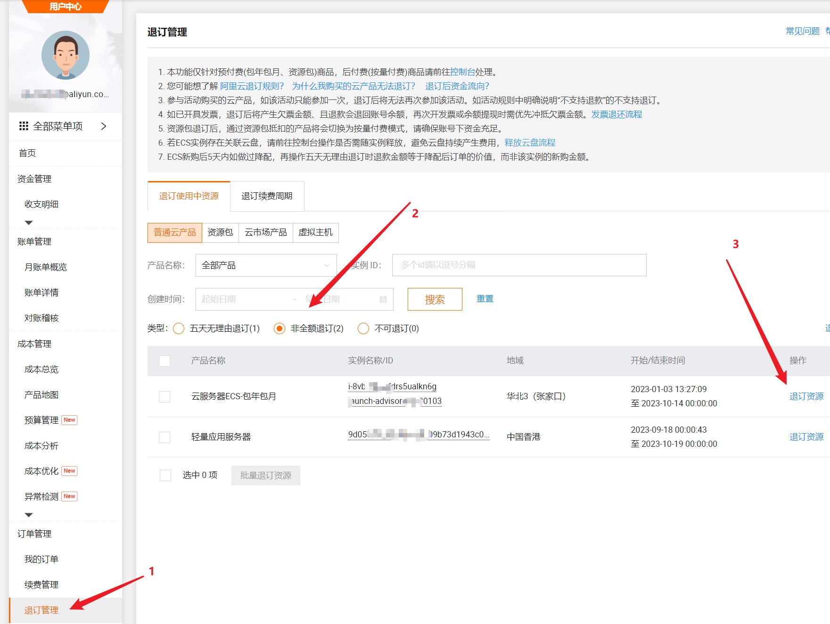The image size is (830, 624).
Task: Click the New badge next to 预算管理
Action: [69, 420]
